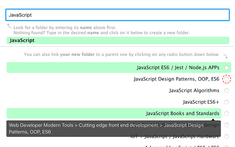The width and height of the screenshot is (235, 147).
Task: Open the JavaScript Books and Standards folder
Action: point(182,114)
